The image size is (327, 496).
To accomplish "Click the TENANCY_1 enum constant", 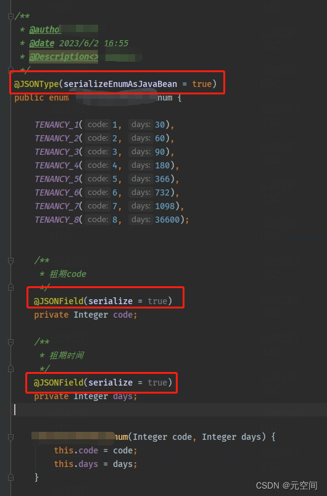I will point(57,125).
